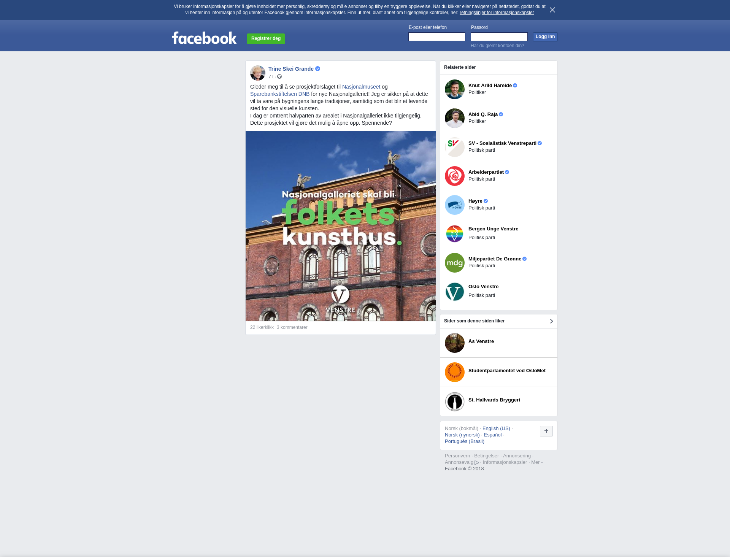Click Trine Skei Grande's profile picture
Image resolution: width=730 pixels, height=557 pixels.
258,73
